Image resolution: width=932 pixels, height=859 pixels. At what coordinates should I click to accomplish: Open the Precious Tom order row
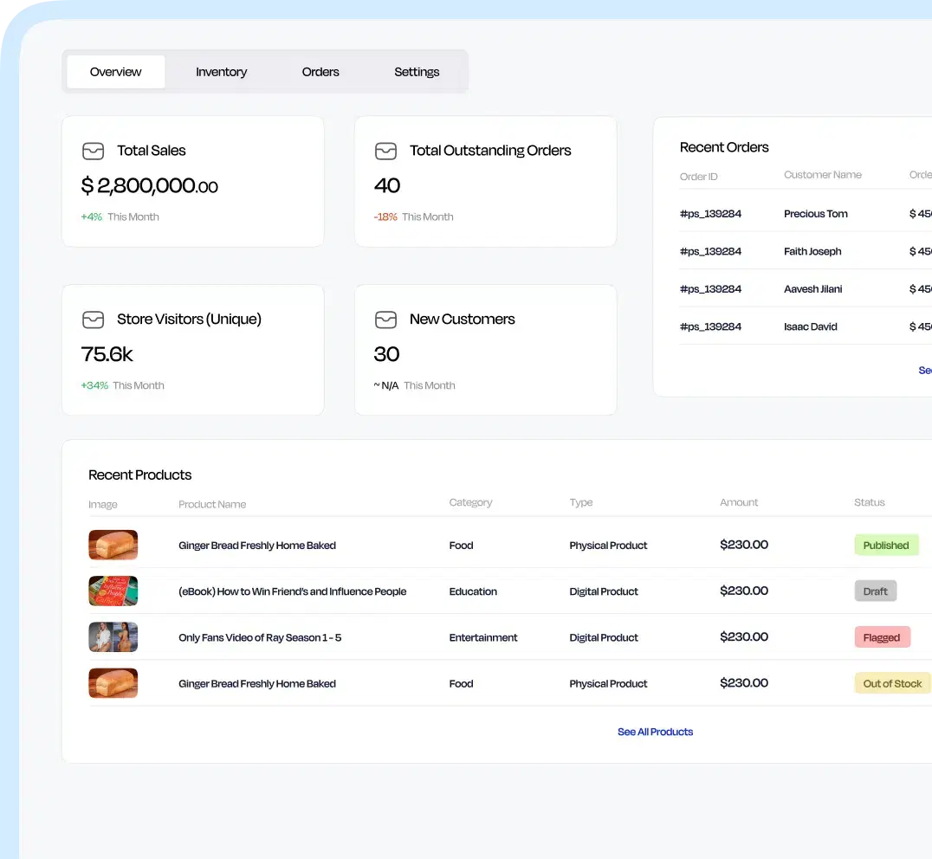pyautogui.click(x=815, y=214)
